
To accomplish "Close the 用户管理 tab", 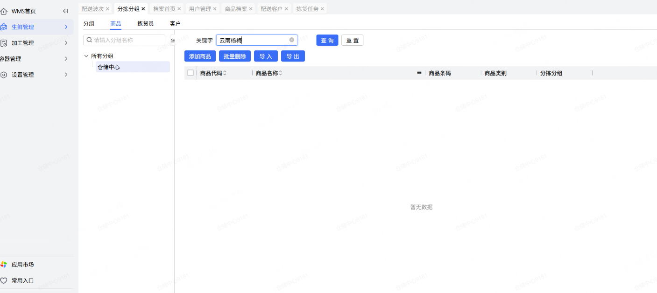I will [x=215, y=9].
